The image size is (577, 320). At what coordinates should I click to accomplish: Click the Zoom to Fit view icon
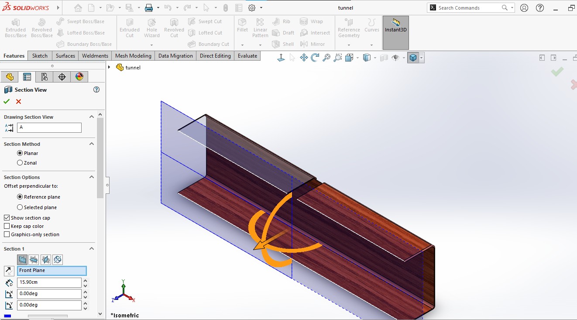326,58
